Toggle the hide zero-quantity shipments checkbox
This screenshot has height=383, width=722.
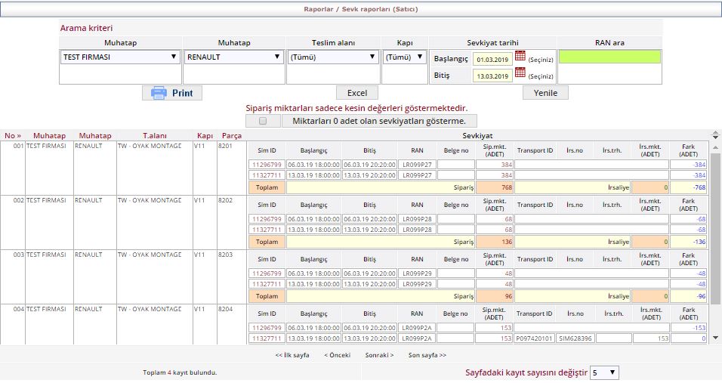click(x=263, y=121)
